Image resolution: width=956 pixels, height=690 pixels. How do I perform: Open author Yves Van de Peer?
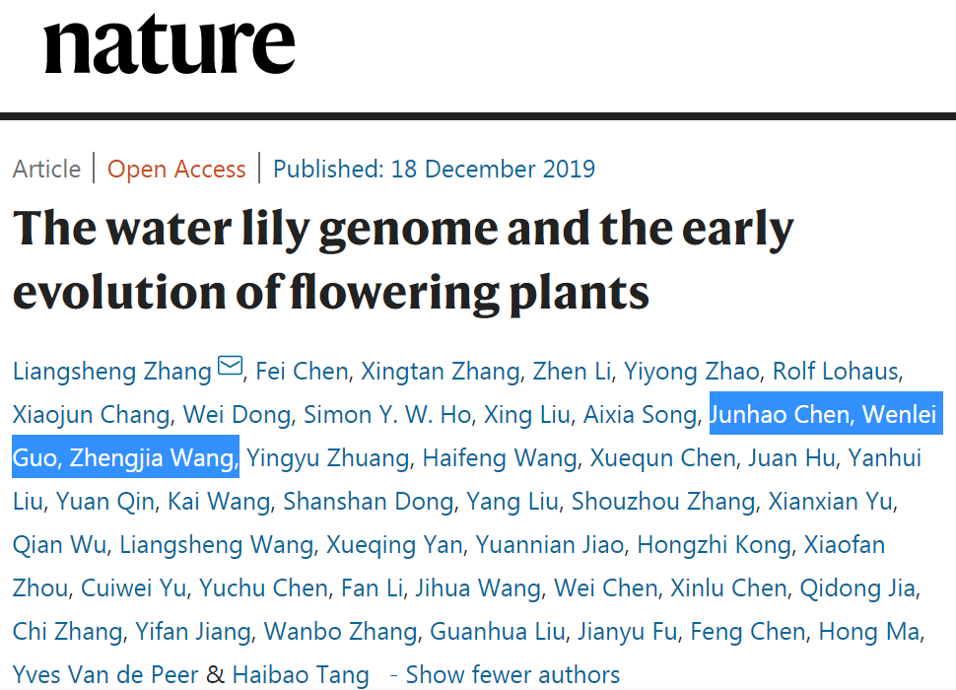[105, 675]
